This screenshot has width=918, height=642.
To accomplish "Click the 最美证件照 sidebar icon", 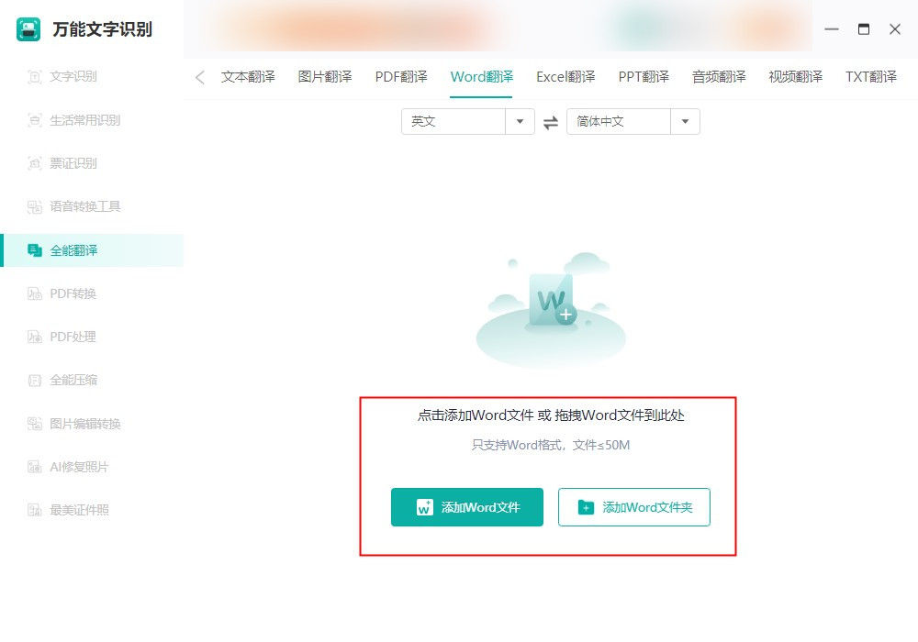I will pyautogui.click(x=35, y=511).
